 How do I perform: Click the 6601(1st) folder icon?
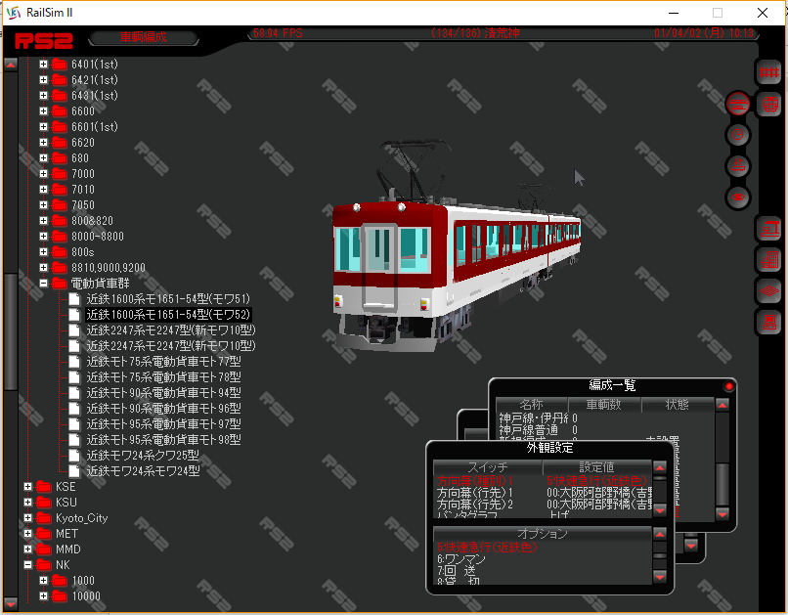tap(60, 127)
